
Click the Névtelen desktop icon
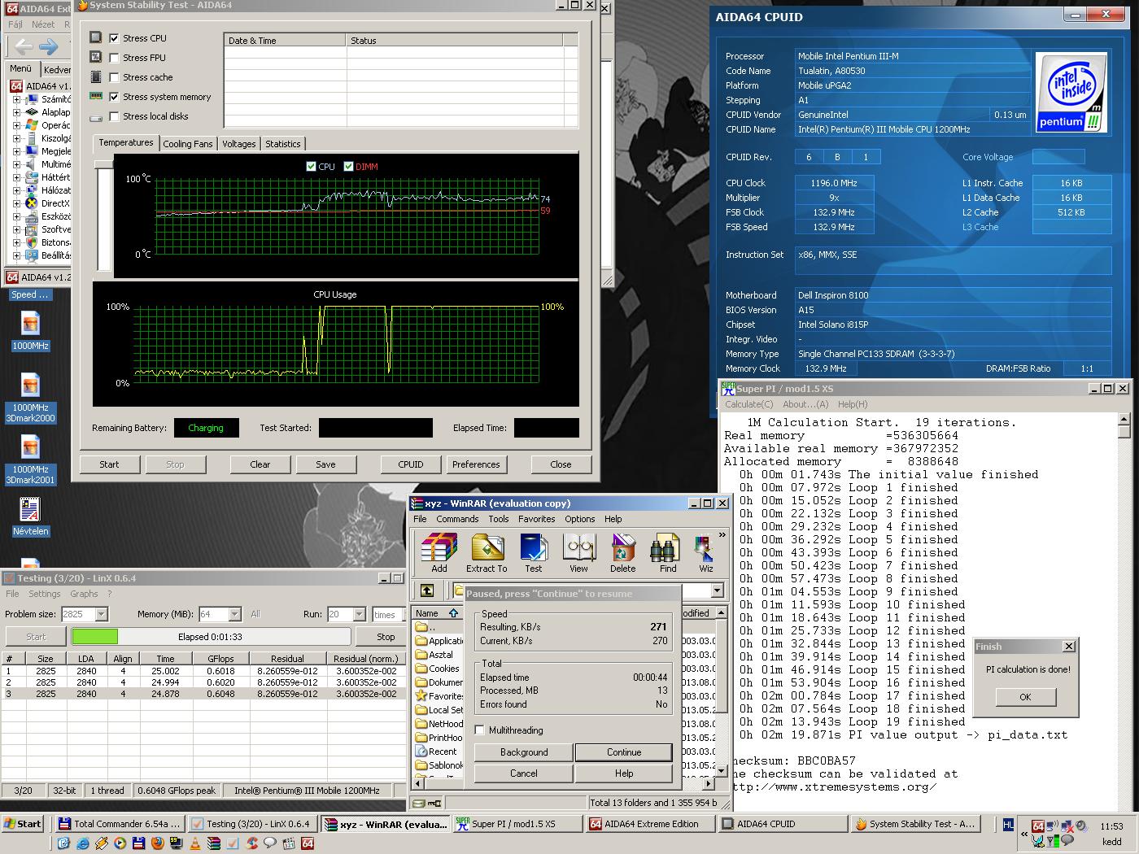click(x=30, y=516)
